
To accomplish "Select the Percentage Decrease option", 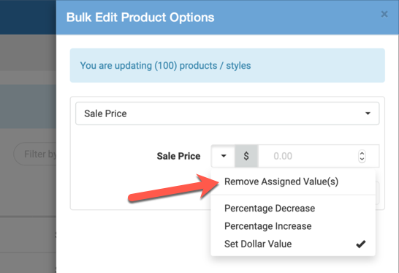I will (x=270, y=209).
